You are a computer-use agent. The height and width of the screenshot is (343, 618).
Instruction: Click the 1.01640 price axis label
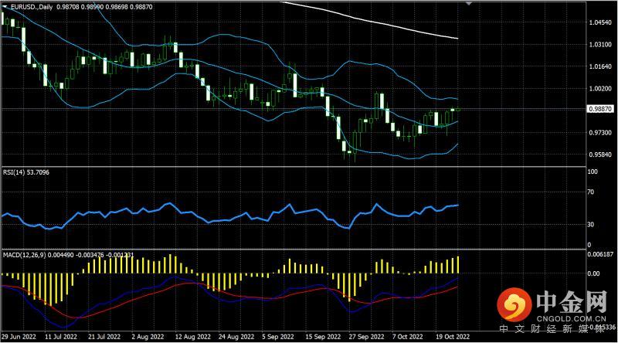pos(600,66)
